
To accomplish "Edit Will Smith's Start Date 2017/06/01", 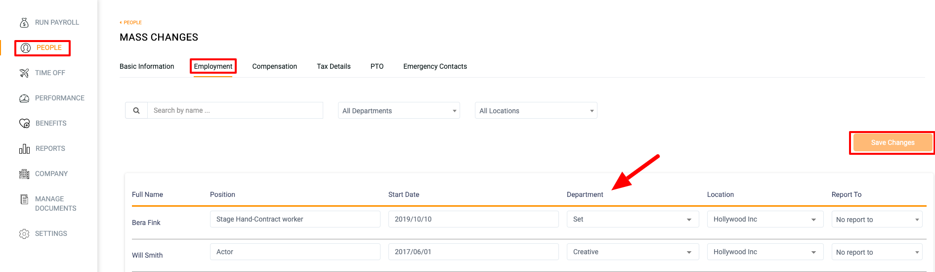I will pos(473,252).
